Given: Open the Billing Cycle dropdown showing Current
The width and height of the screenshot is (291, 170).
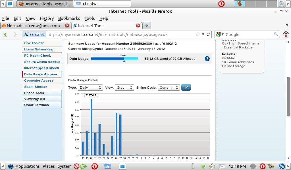Looking at the screenshot, I should click(169, 88).
